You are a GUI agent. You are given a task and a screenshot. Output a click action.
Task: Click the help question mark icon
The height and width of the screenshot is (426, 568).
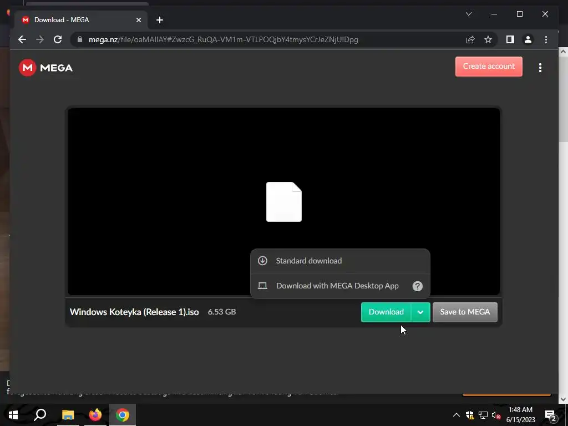(417, 286)
